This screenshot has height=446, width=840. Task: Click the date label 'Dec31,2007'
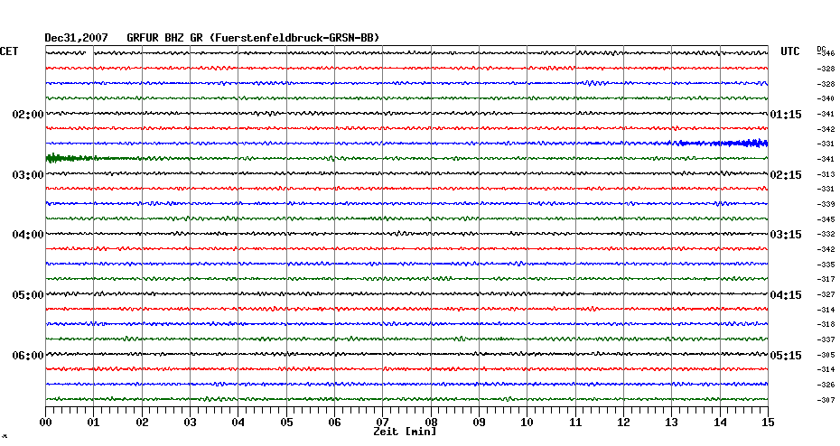[76, 38]
